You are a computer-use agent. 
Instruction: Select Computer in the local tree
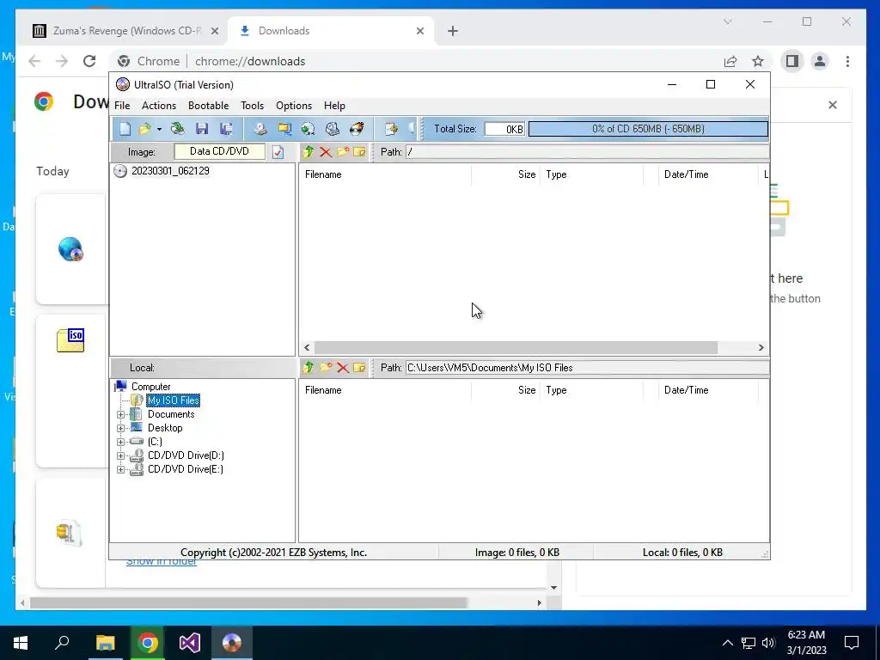(x=150, y=387)
